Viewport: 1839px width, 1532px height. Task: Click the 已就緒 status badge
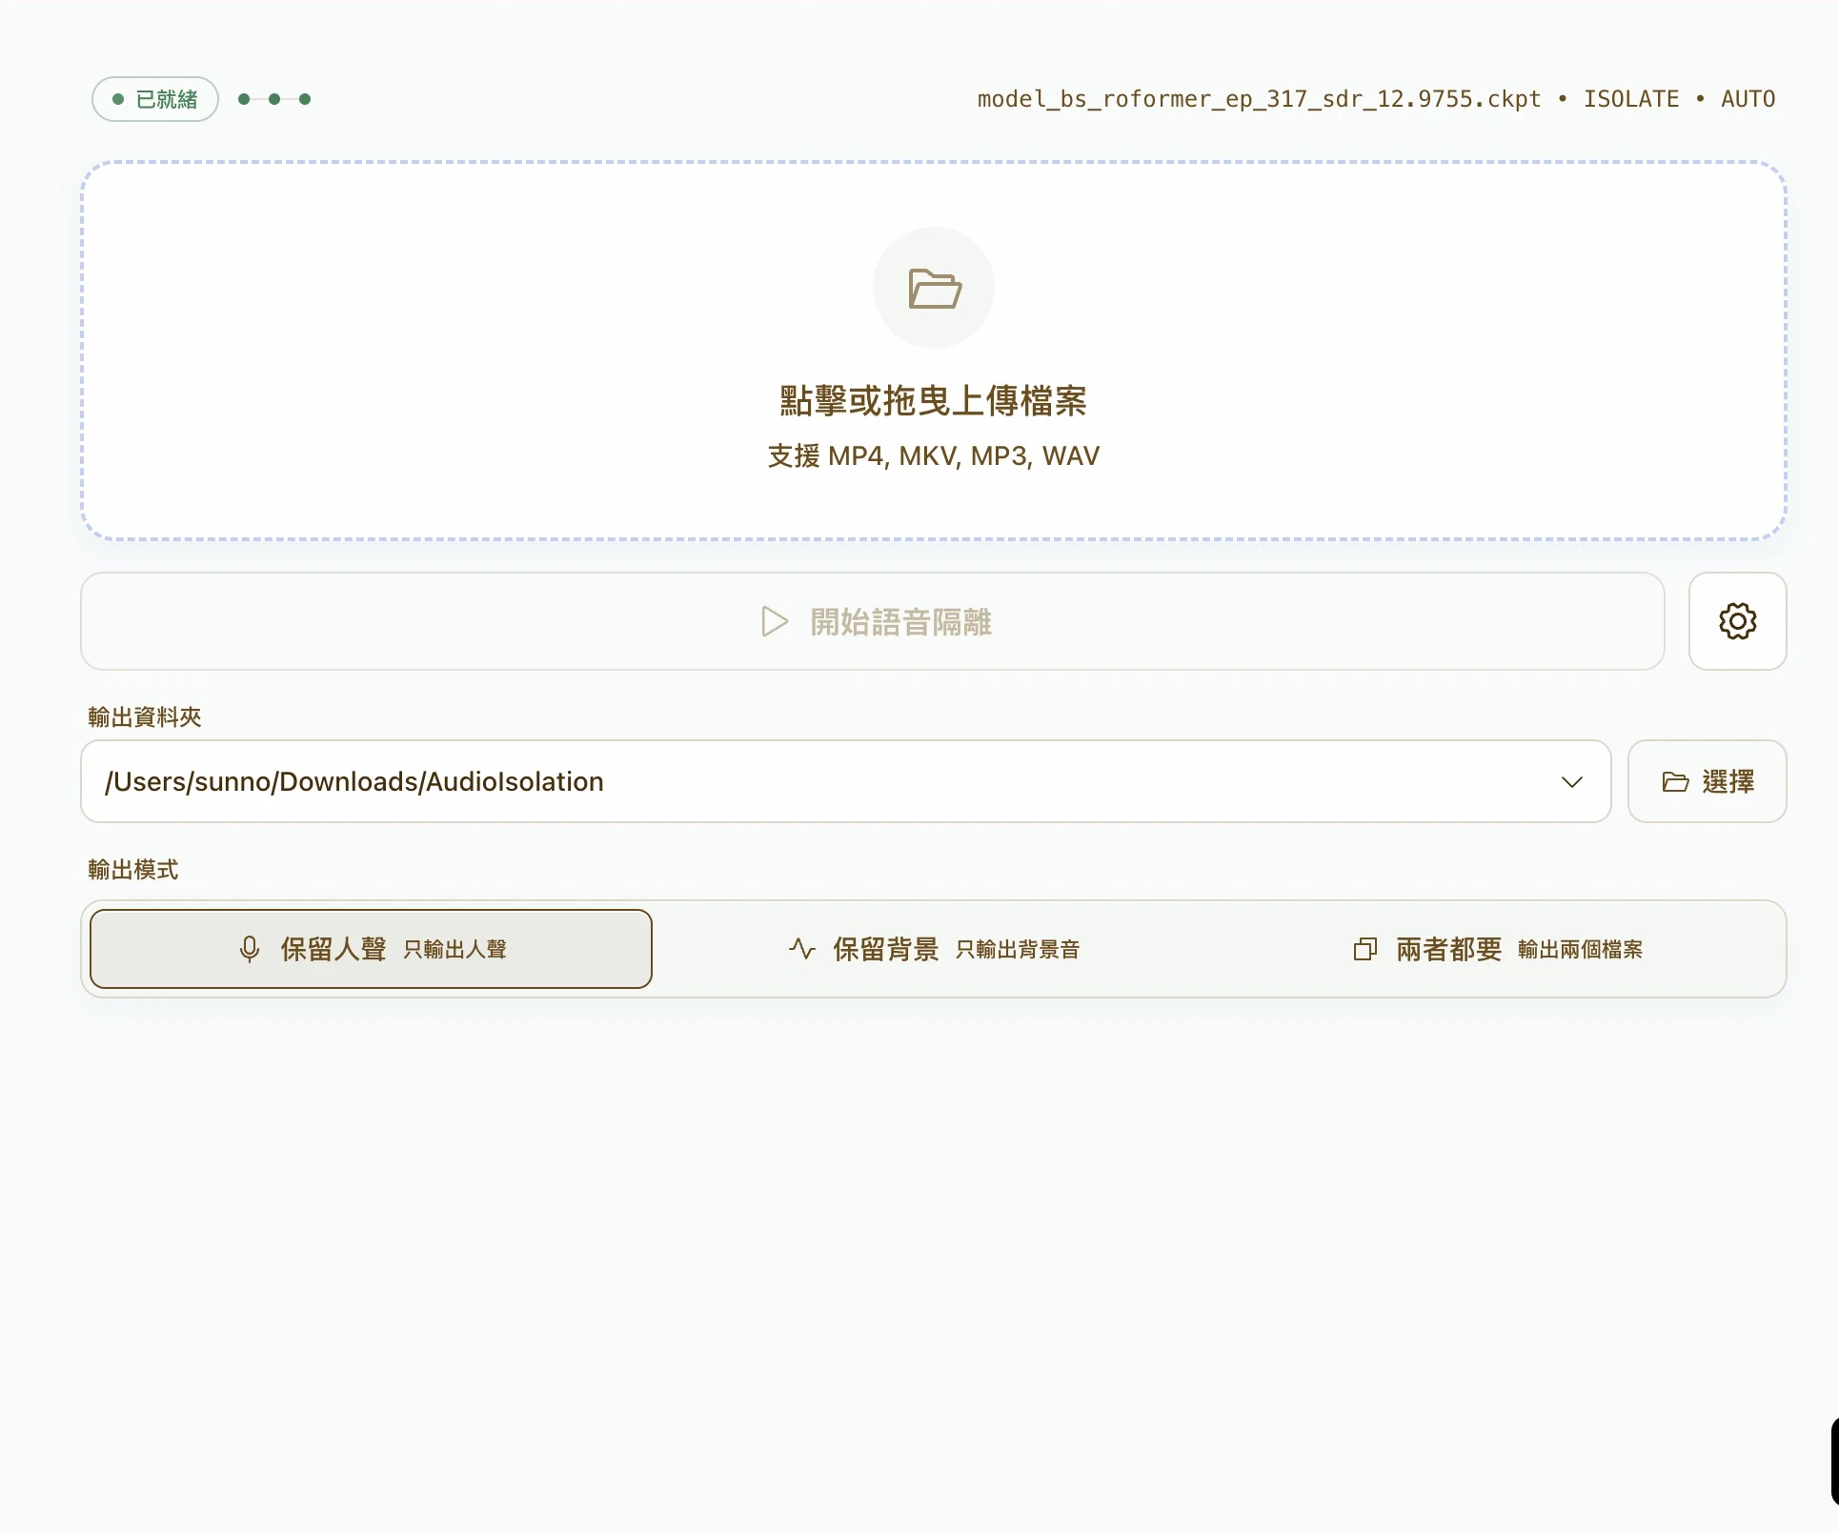click(x=155, y=99)
